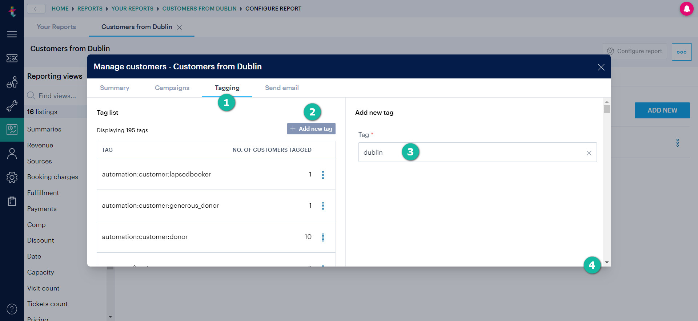This screenshot has width=698, height=321.
Task: Open the more options ooo button
Action: (x=682, y=52)
